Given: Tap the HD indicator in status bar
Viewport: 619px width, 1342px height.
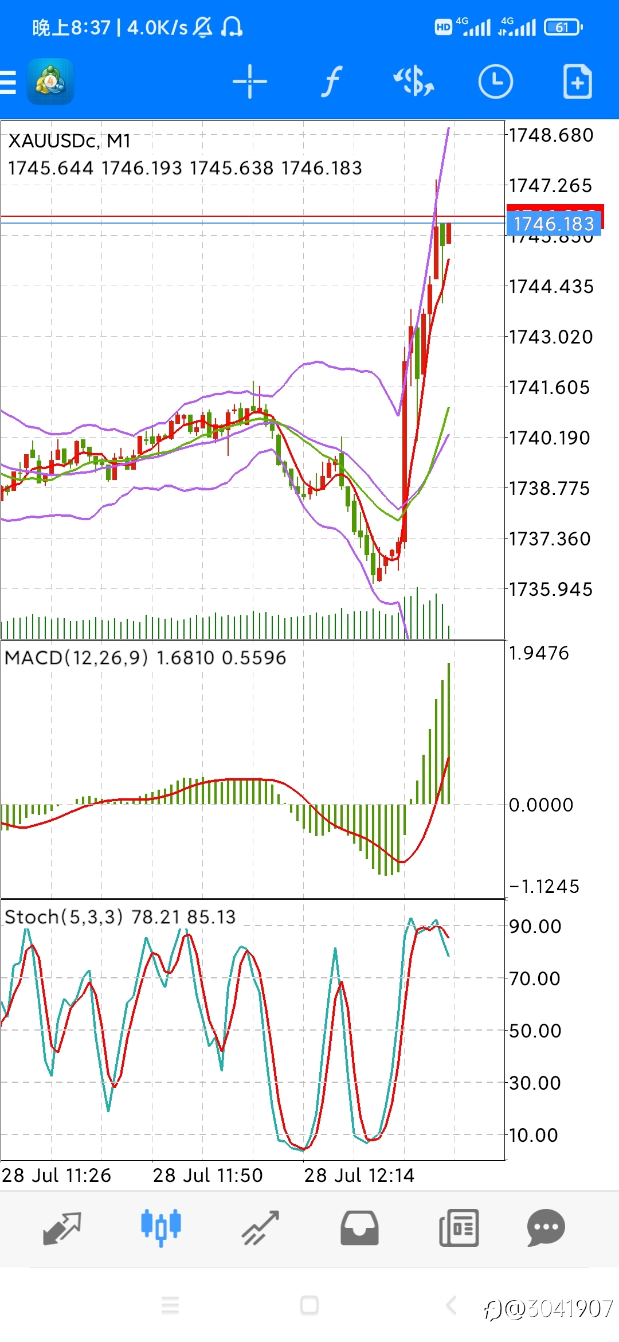Looking at the screenshot, I should click(444, 27).
